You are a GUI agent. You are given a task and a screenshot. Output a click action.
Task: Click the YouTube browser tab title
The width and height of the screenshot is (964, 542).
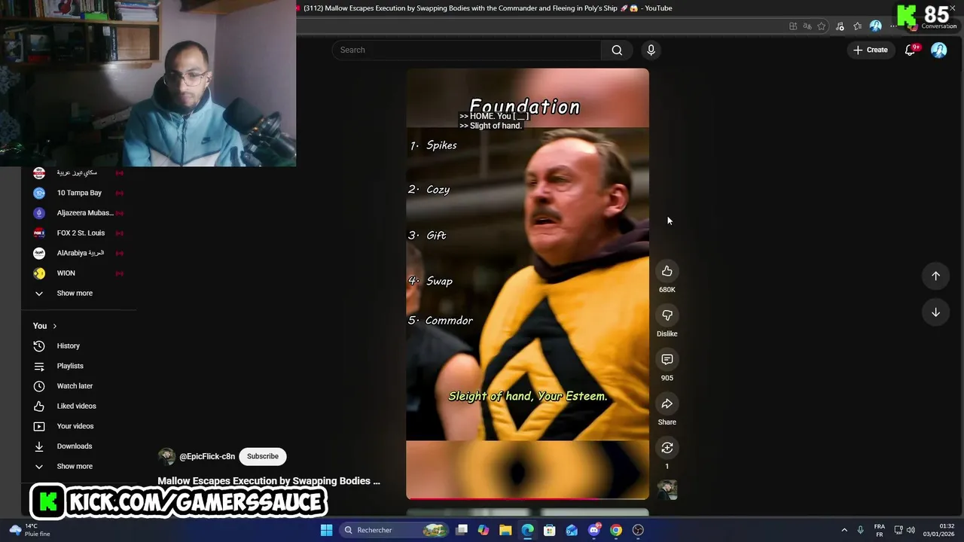click(487, 8)
